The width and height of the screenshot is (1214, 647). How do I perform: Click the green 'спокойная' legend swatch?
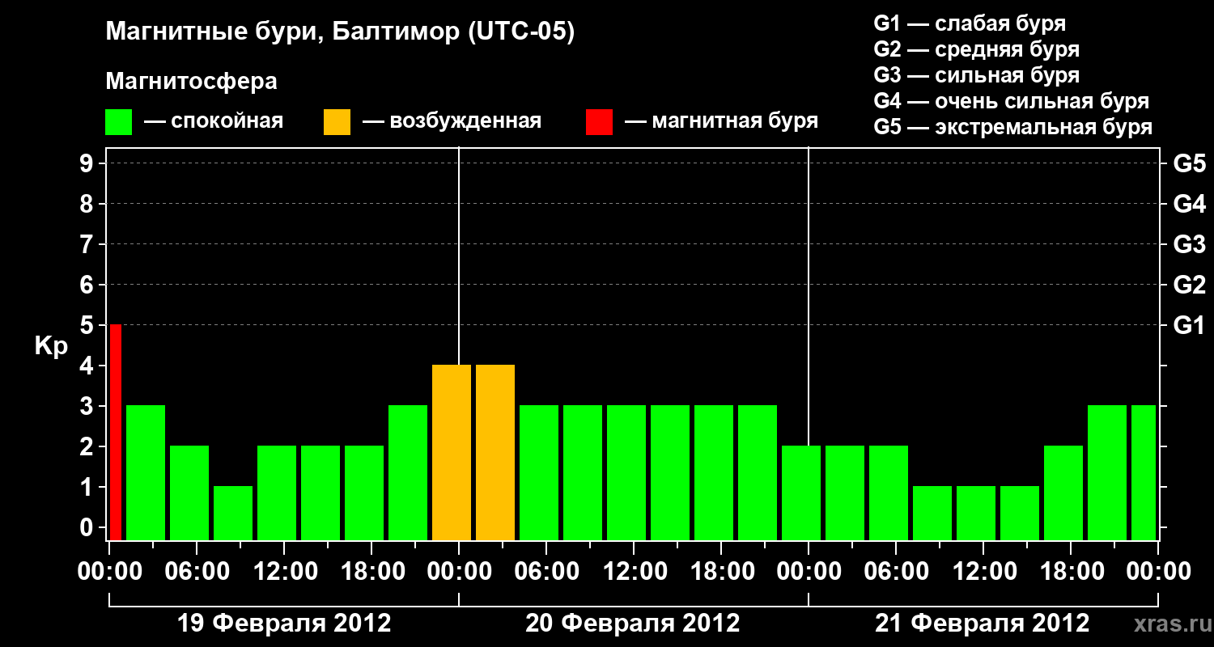[119, 122]
